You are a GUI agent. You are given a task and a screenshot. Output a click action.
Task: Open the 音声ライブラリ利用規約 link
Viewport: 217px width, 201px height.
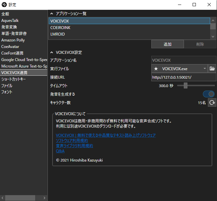[74, 146]
